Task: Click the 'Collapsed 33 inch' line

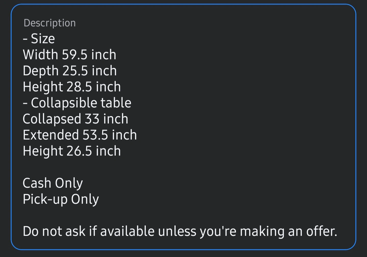Action: pyautogui.click(x=75, y=119)
